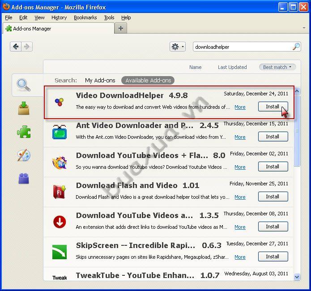Select the Add-ons Manager tab
The width and height of the screenshot is (311, 291).
[59, 28]
